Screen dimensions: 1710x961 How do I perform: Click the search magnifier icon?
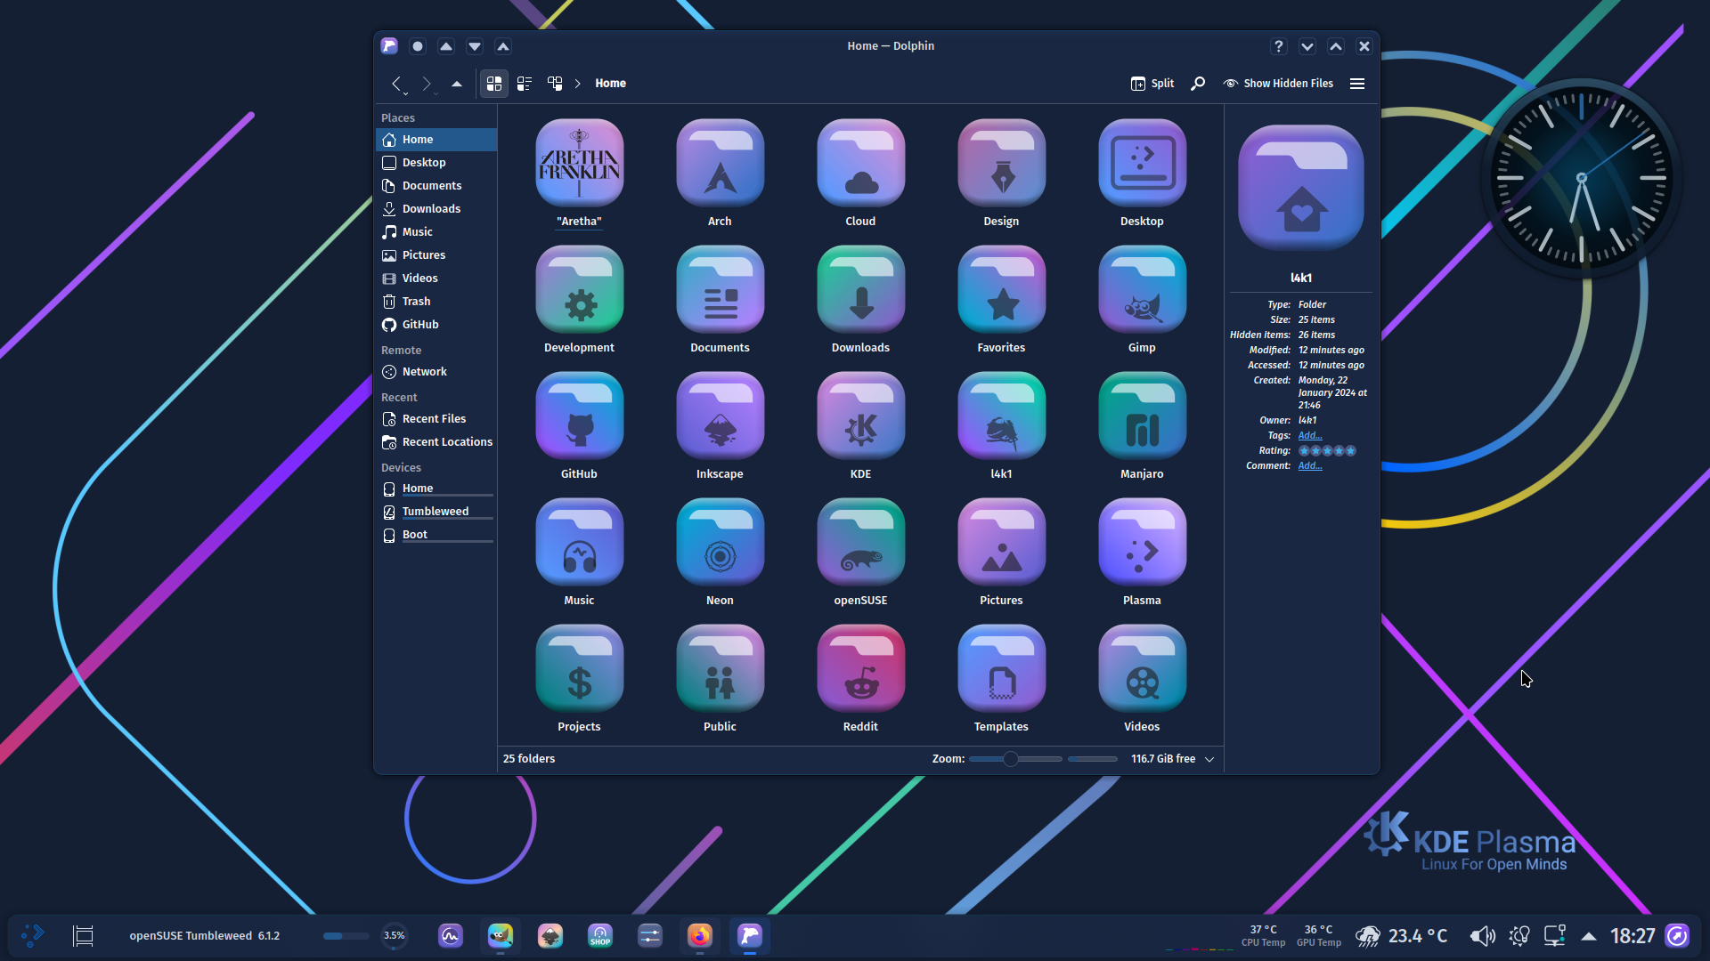pyautogui.click(x=1198, y=83)
